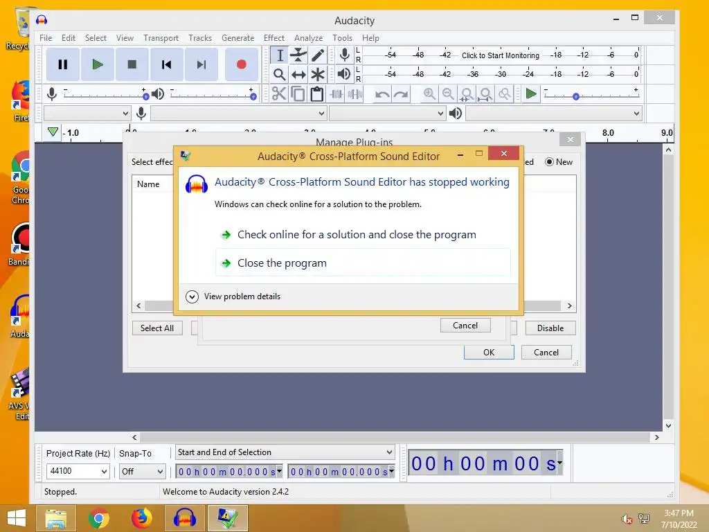Click the Zoom Toggle icon
This screenshot has width=709, height=532.
pyautogui.click(x=504, y=94)
